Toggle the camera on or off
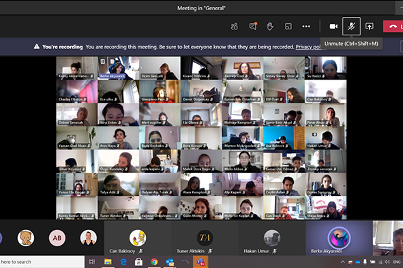This screenshot has height=268, width=403. [333, 27]
